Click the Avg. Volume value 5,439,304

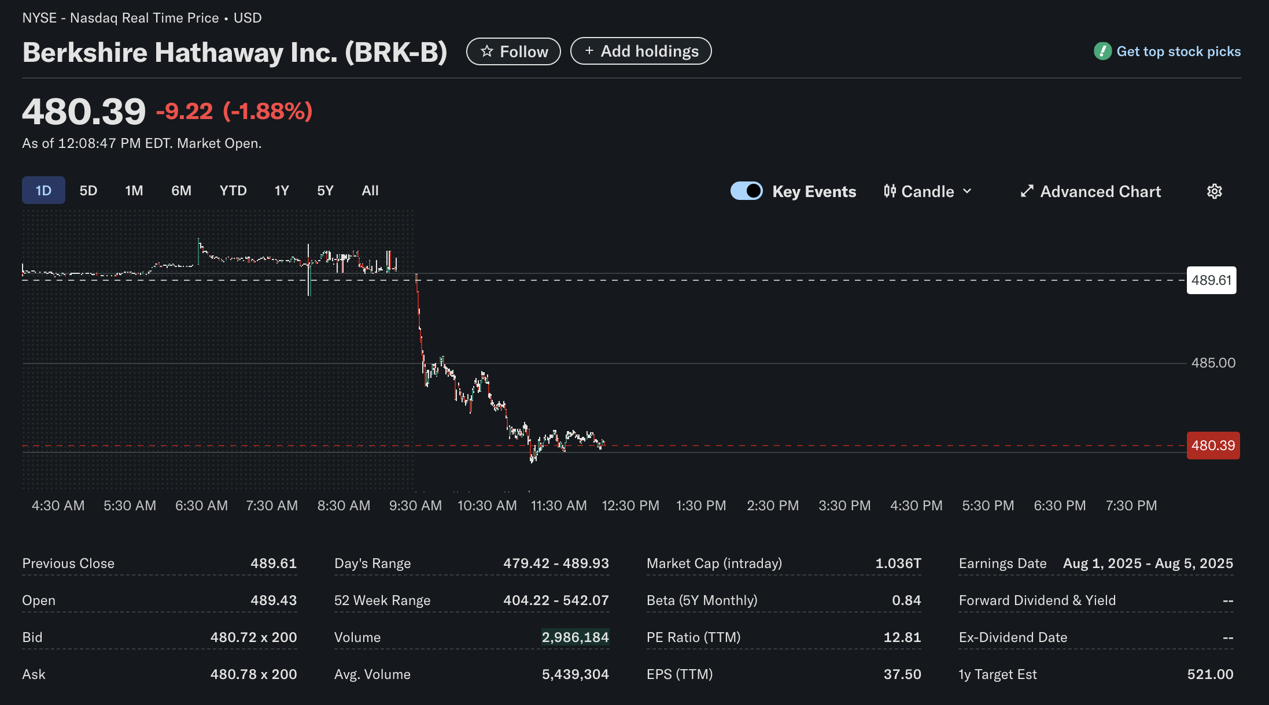575,674
